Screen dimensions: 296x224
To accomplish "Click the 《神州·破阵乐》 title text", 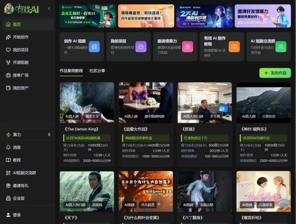I will pyautogui.click(x=254, y=129).
